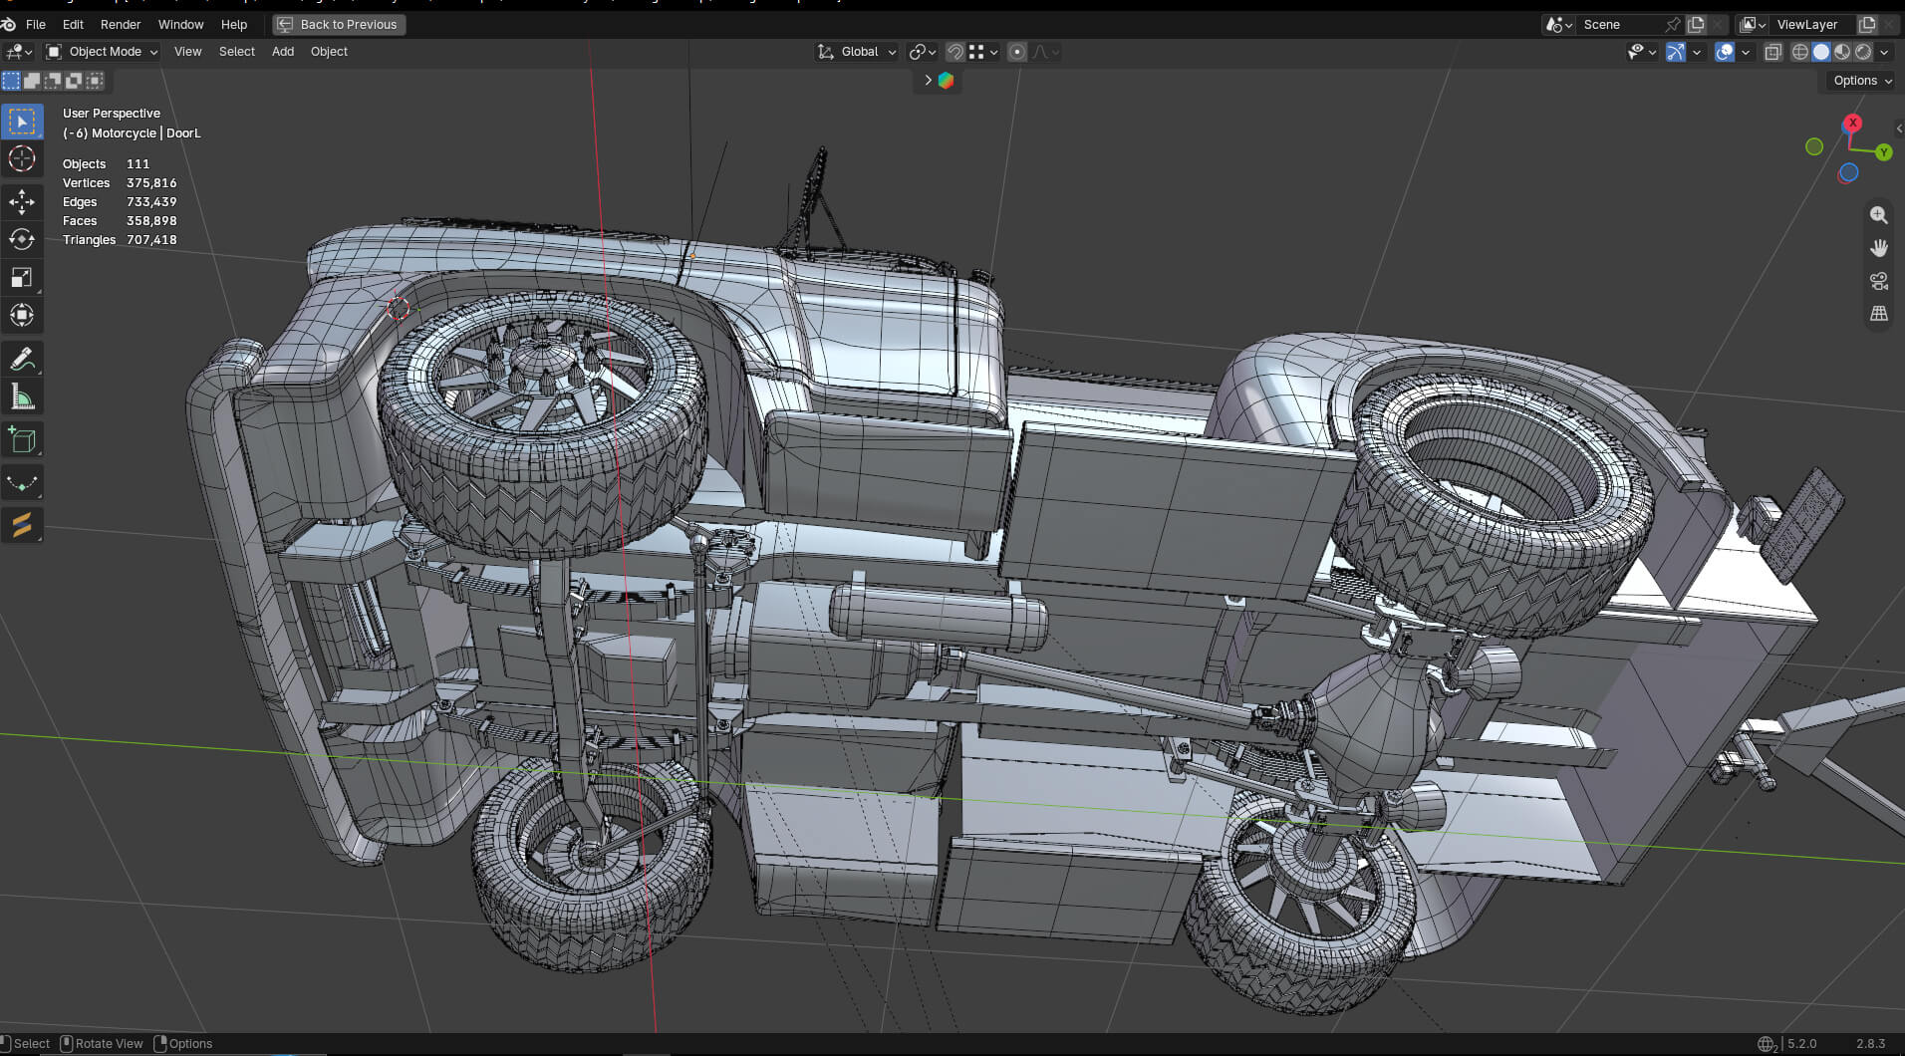
Task: Click the new scene icon beside Scene
Action: [1696, 24]
